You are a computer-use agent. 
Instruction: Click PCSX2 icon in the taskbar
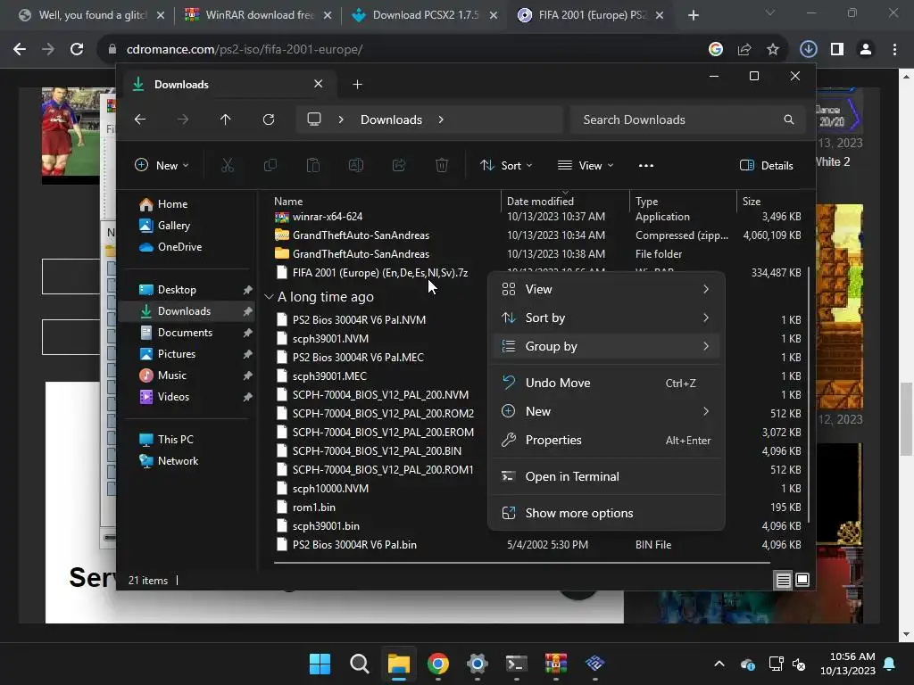[594, 664]
